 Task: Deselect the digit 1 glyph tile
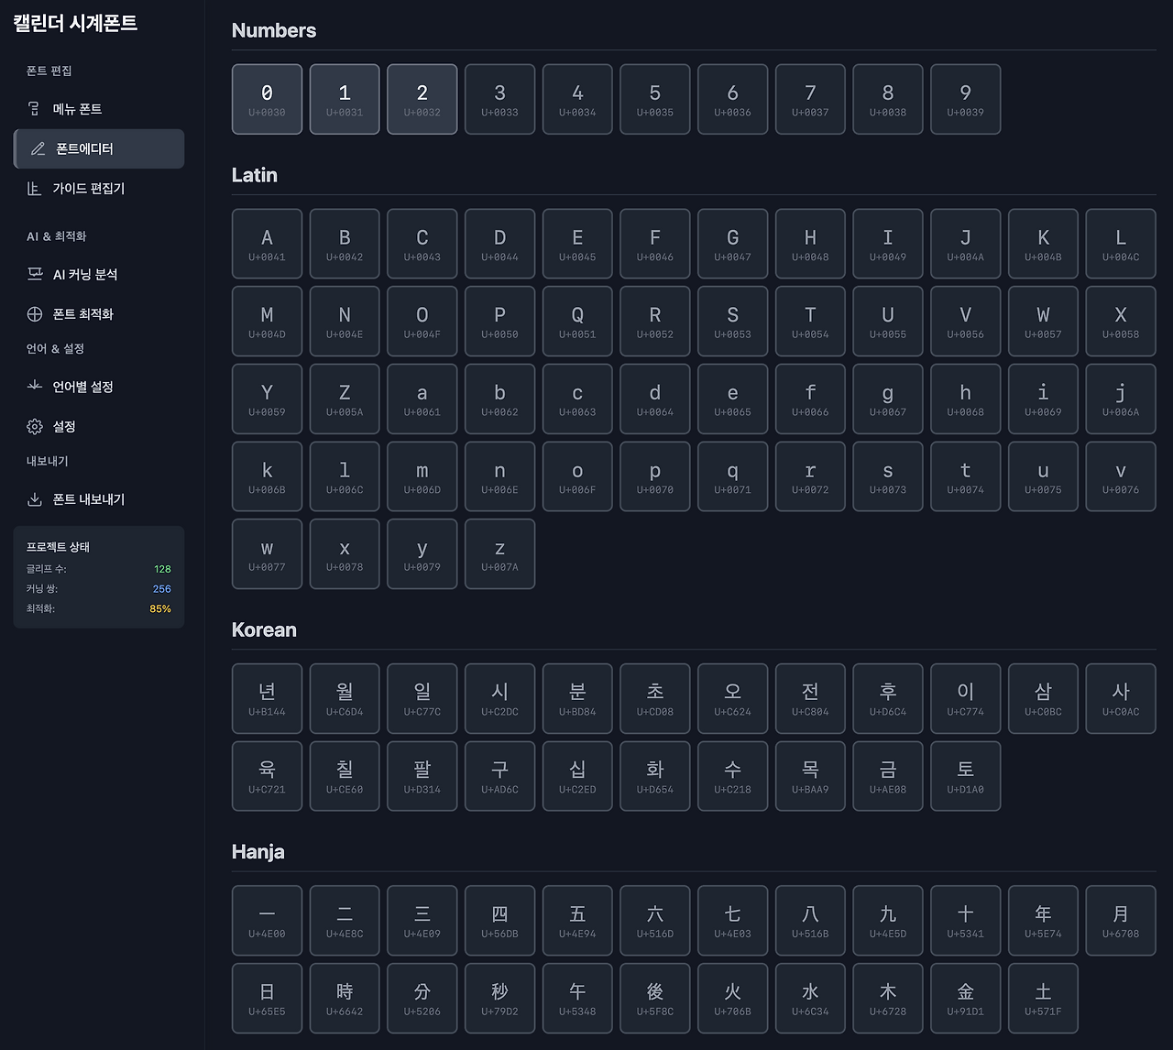pyautogui.click(x=345, y=99)
